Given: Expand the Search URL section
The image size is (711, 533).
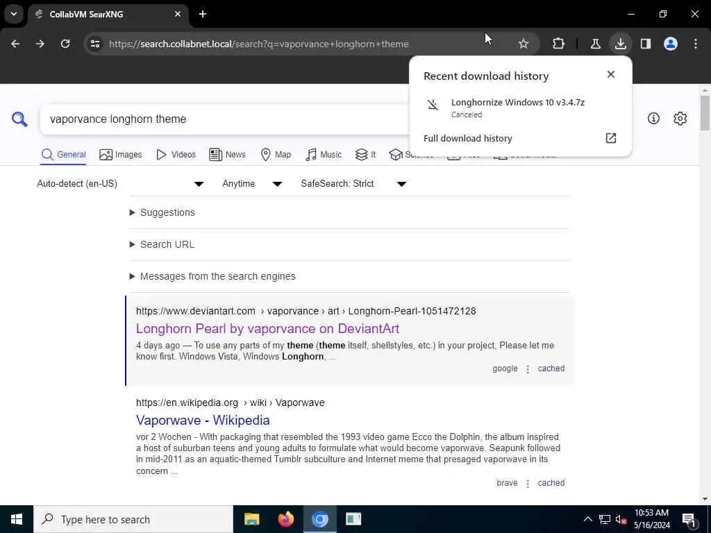Looking at the screenshot, I should coord(162,244).
